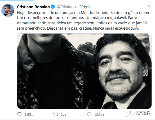Open the share upload icon
155x120 pixels.
tap(127, 114)
